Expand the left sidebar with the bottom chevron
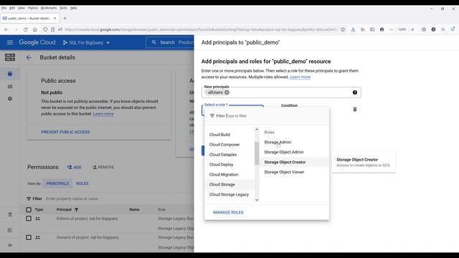This screenshot has height=258, width=459. tap(10, 245)
